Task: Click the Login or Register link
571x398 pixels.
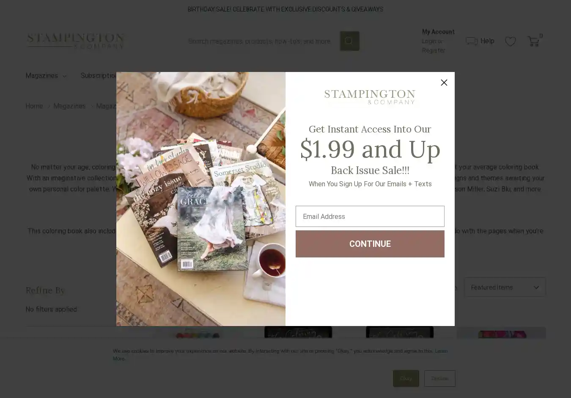Action: 433,46
